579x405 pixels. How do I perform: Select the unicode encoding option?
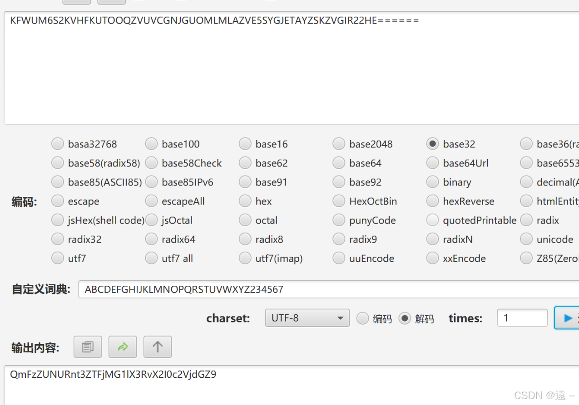coord(526,239)
